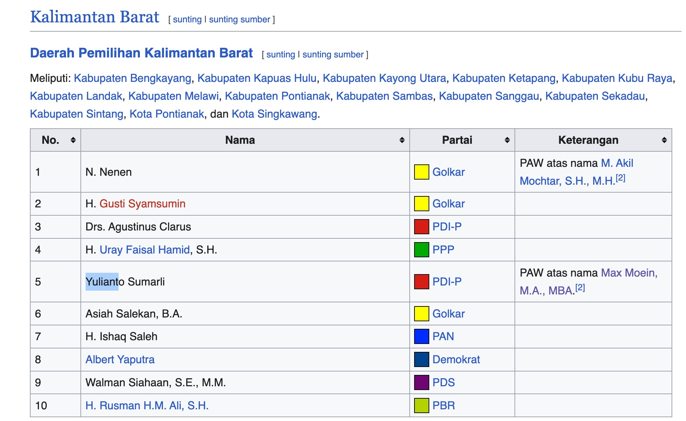Image resolution: width=686 pixels, height=421 pixels.
Task: Sort table by No. column arrows
Action: 73,140
